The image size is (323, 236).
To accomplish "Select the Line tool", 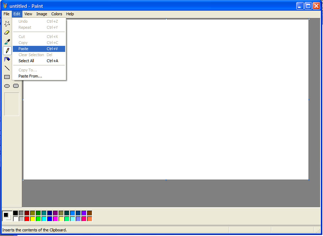I will point(7,68).
